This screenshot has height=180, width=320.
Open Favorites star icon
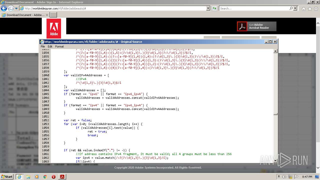coord(310,8)
